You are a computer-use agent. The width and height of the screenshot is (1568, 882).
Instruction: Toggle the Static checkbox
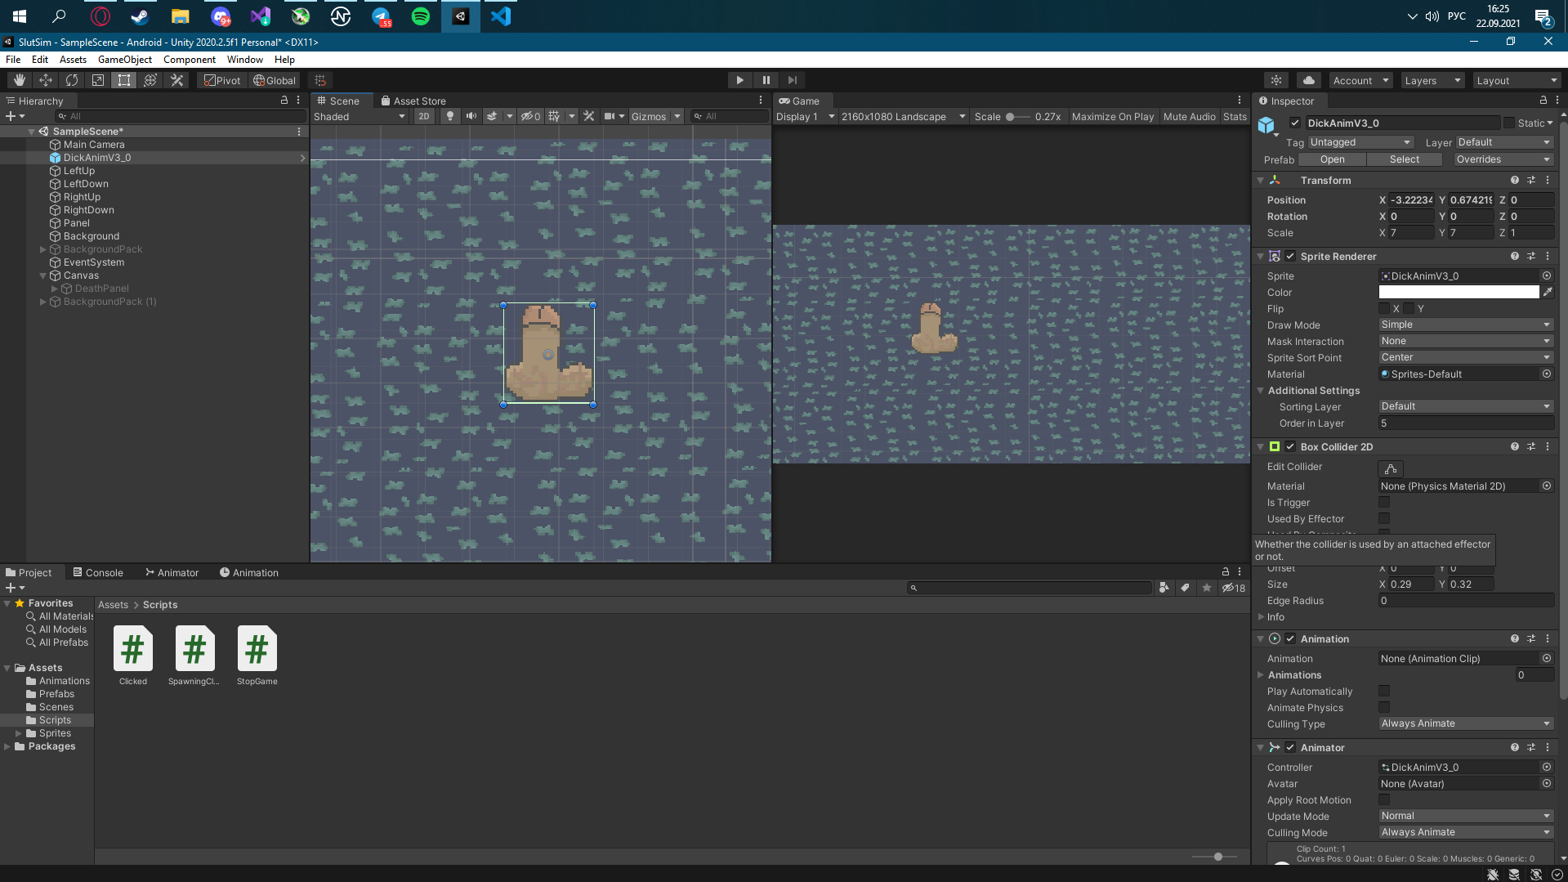click(x=1509, y=123)
